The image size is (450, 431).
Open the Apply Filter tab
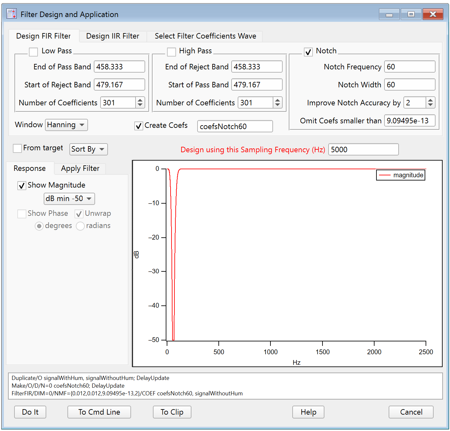pos(80,168)
